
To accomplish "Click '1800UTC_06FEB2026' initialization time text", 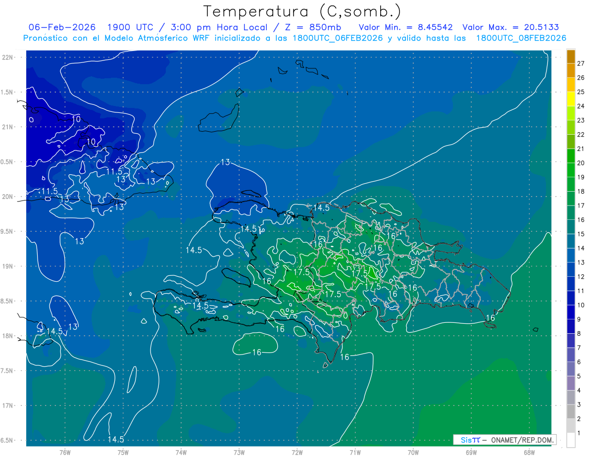I will [x=338, y=38].
